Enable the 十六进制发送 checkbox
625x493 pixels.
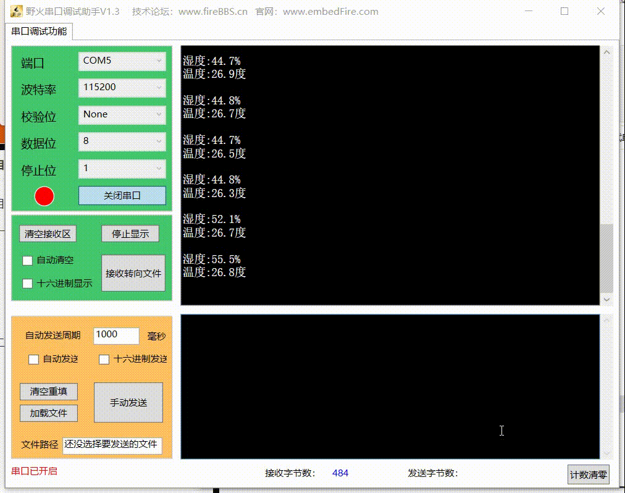point(104,360)
